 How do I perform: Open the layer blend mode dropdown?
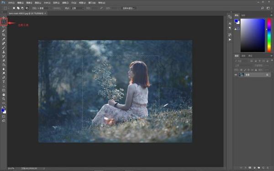pyautogui.click(x=243, y=65)
